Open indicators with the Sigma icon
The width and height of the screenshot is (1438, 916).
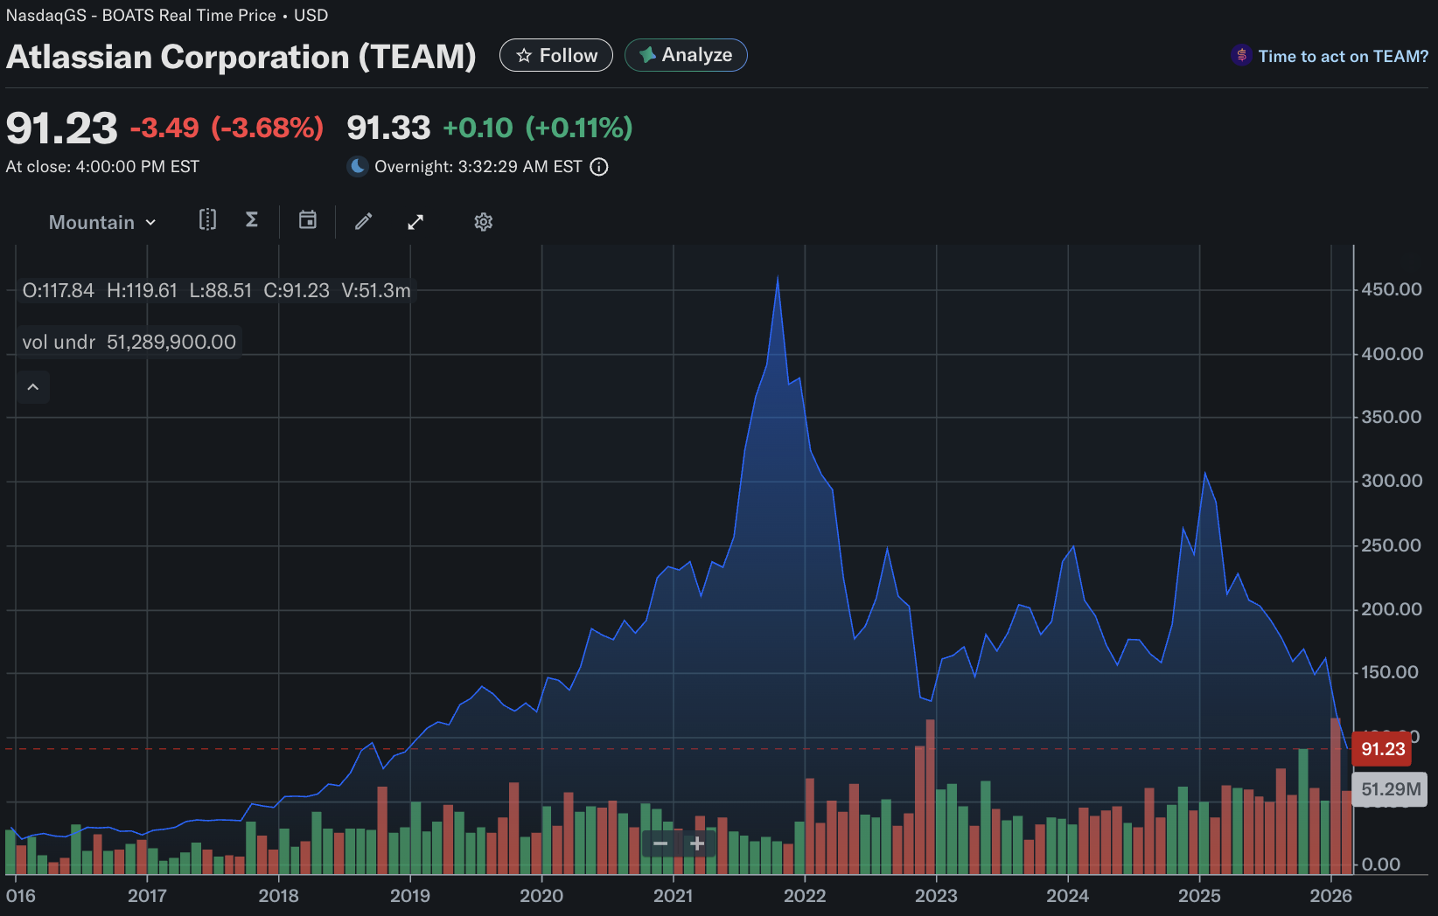[251, 220]
